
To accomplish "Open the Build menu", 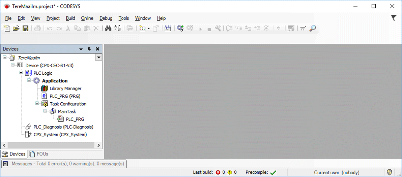I will [70, 18].
